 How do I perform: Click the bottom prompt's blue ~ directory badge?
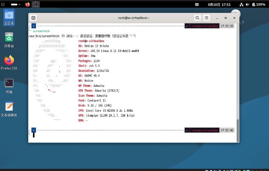pos(34,130)
